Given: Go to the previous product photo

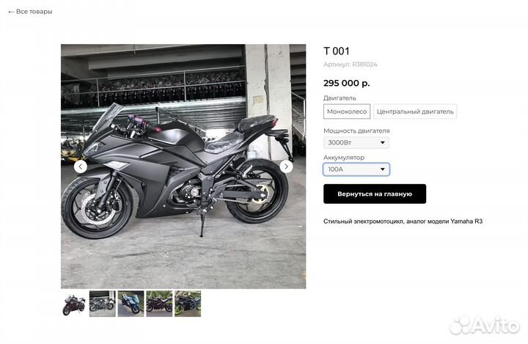Looking at the screenshot, I should click(81, 166).
